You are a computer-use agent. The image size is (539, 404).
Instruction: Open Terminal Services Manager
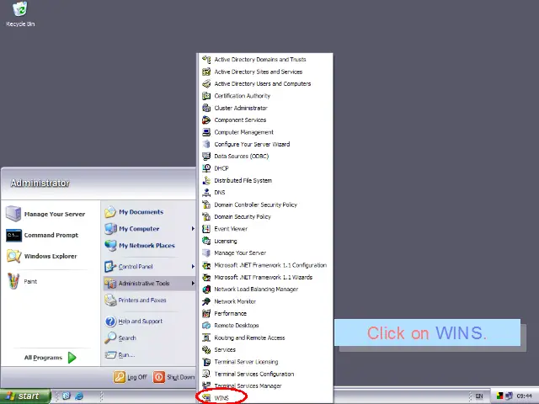pos(264,385)
